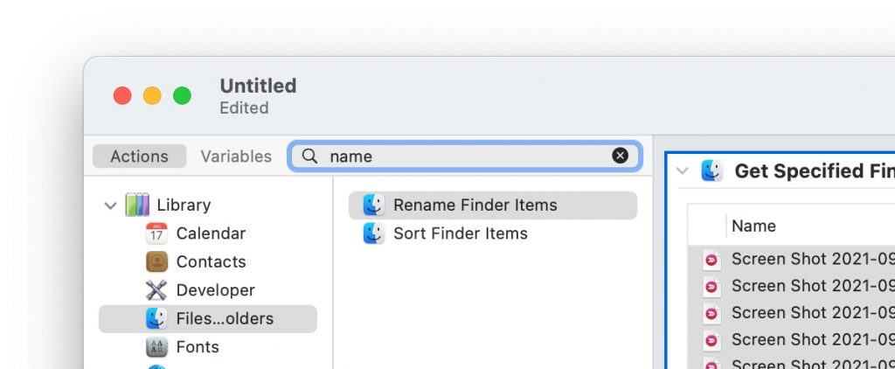Click the Get Specified Finder Items Finder icon

tap(711, 171)
